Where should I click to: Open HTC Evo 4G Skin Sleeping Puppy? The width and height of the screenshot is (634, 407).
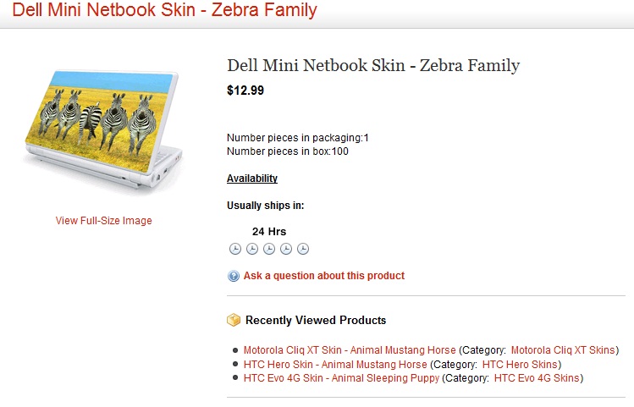point(341,378)
